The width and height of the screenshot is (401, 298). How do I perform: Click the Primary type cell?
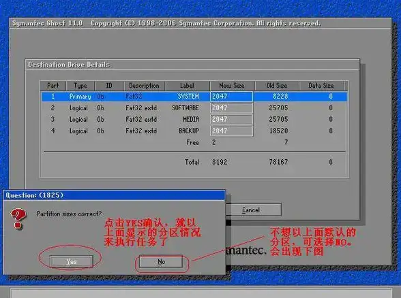coord(80,97)
